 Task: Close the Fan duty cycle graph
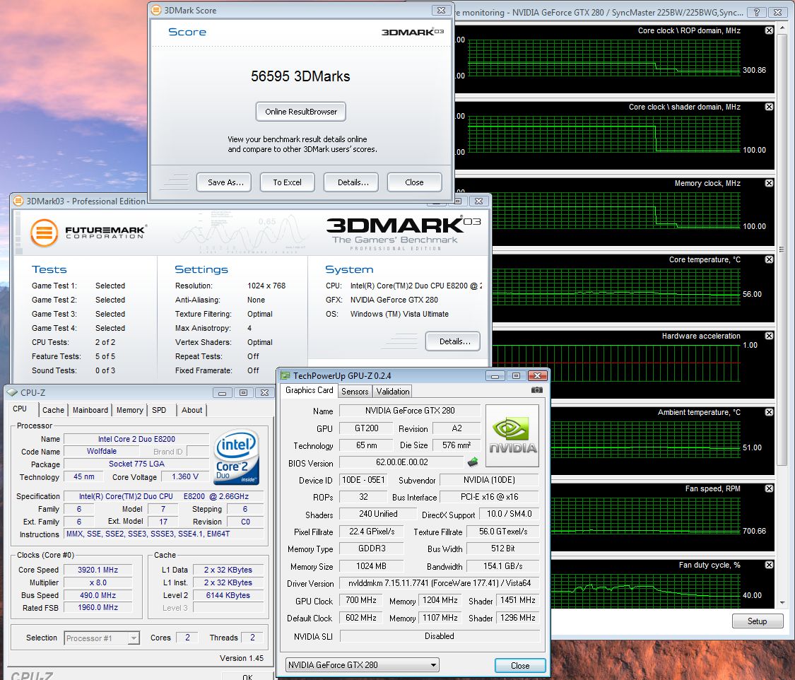[769, 565]
